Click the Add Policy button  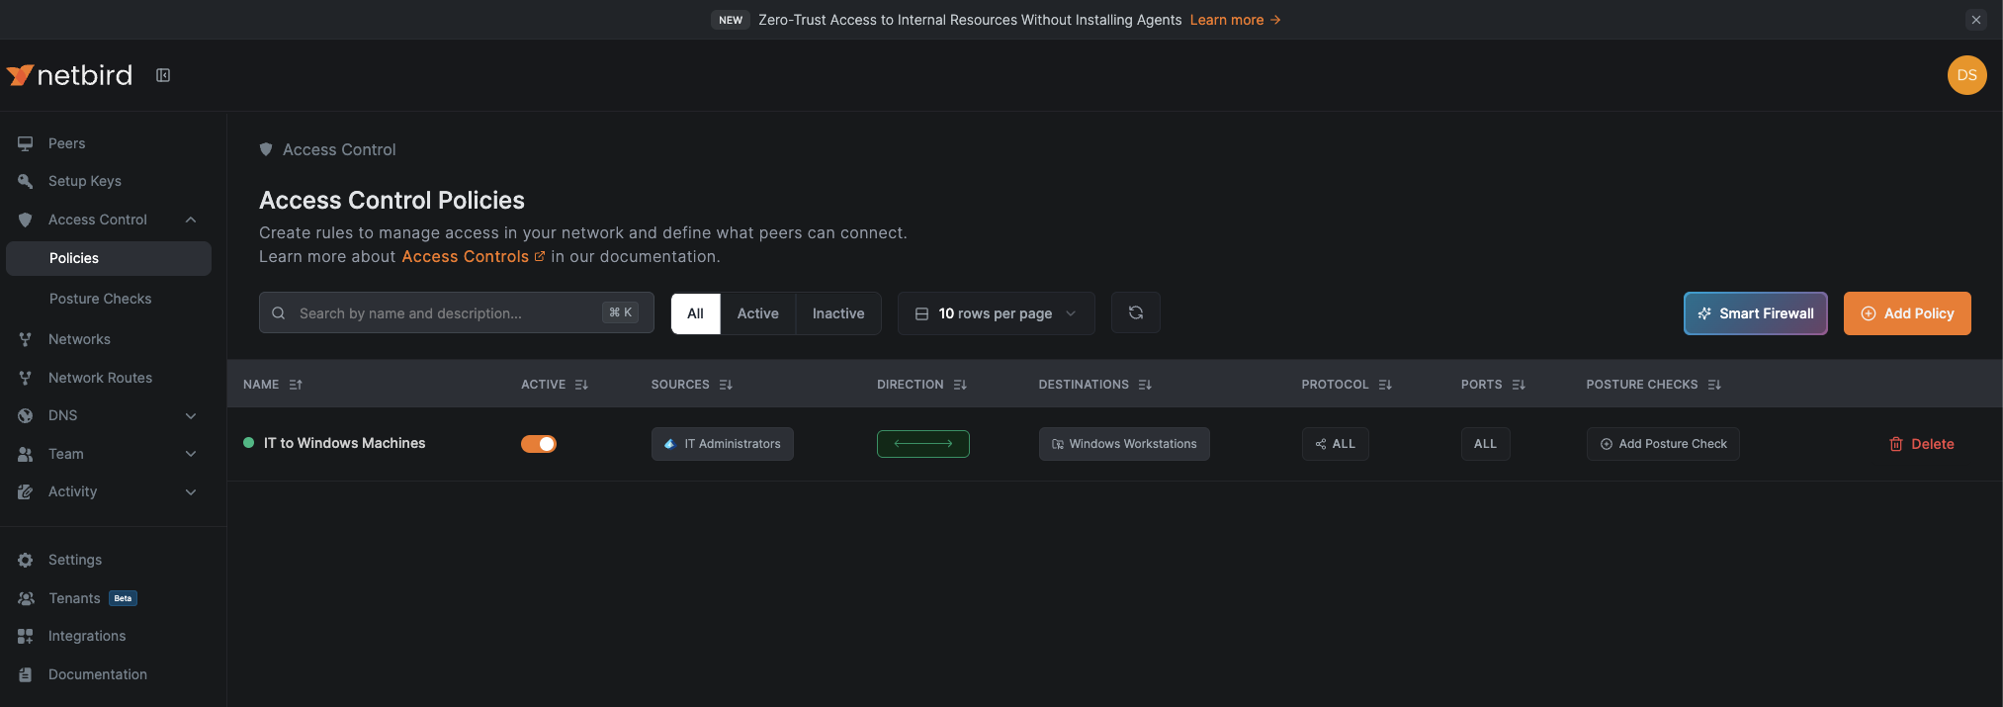click(x=1906, y=313)
